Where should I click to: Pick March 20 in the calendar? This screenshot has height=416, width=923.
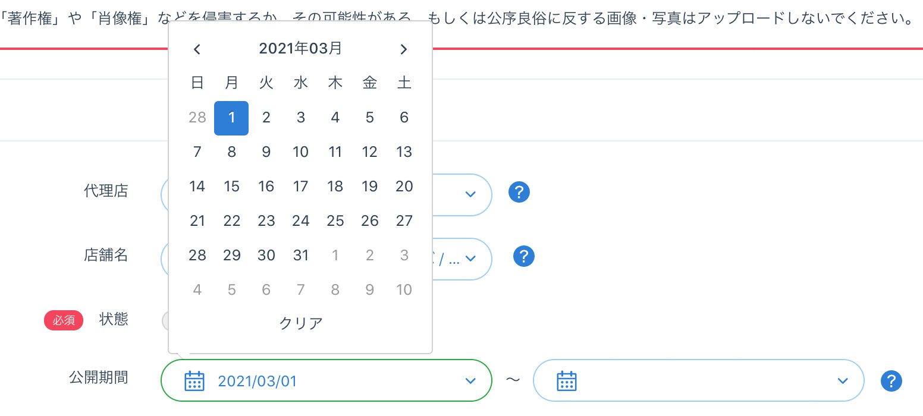click(x=404, y=187)
